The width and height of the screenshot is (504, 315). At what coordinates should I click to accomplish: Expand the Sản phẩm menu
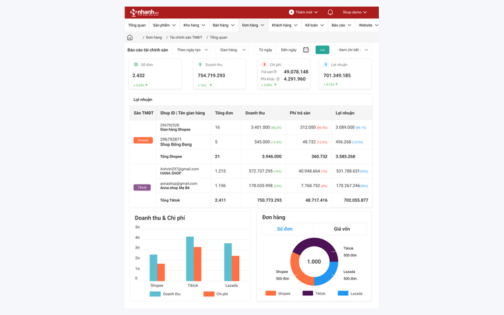pos(164,25)
